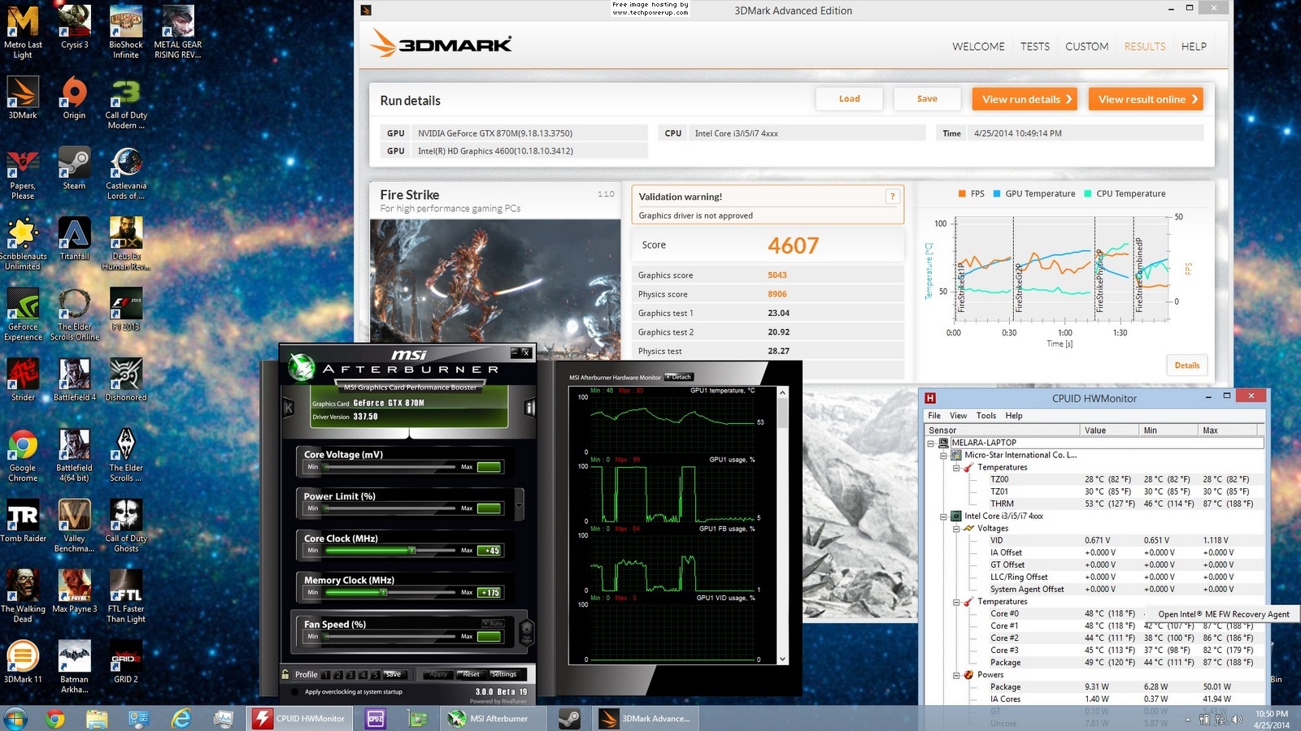Click the Save button in Run details
Image resolution: width=1301 pixels, height=731 pixels.
coord(927,99)
